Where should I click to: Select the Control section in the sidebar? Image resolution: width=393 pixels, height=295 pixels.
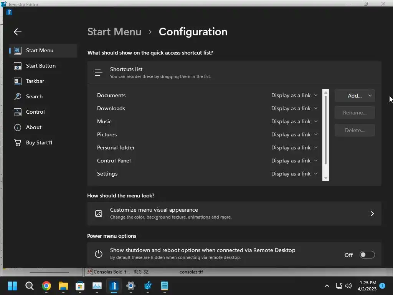pyautogui.click(x=43, y=112)
